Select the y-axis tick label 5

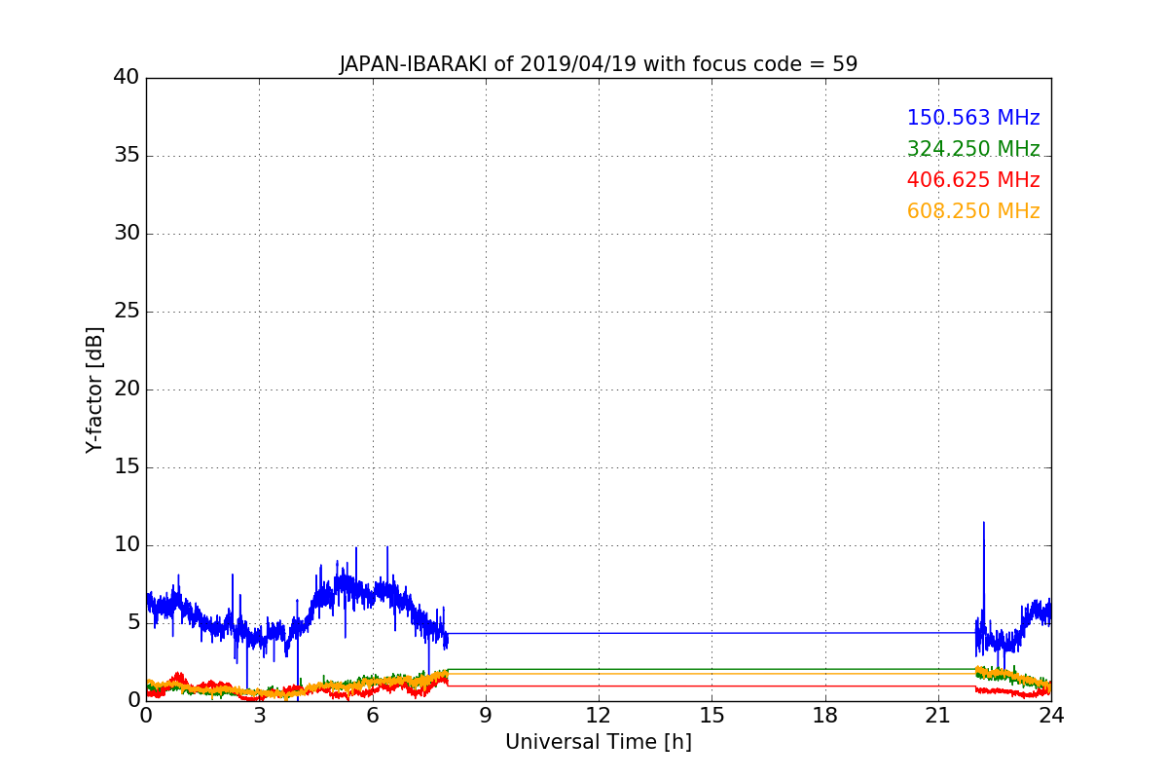tap(133, 623)
